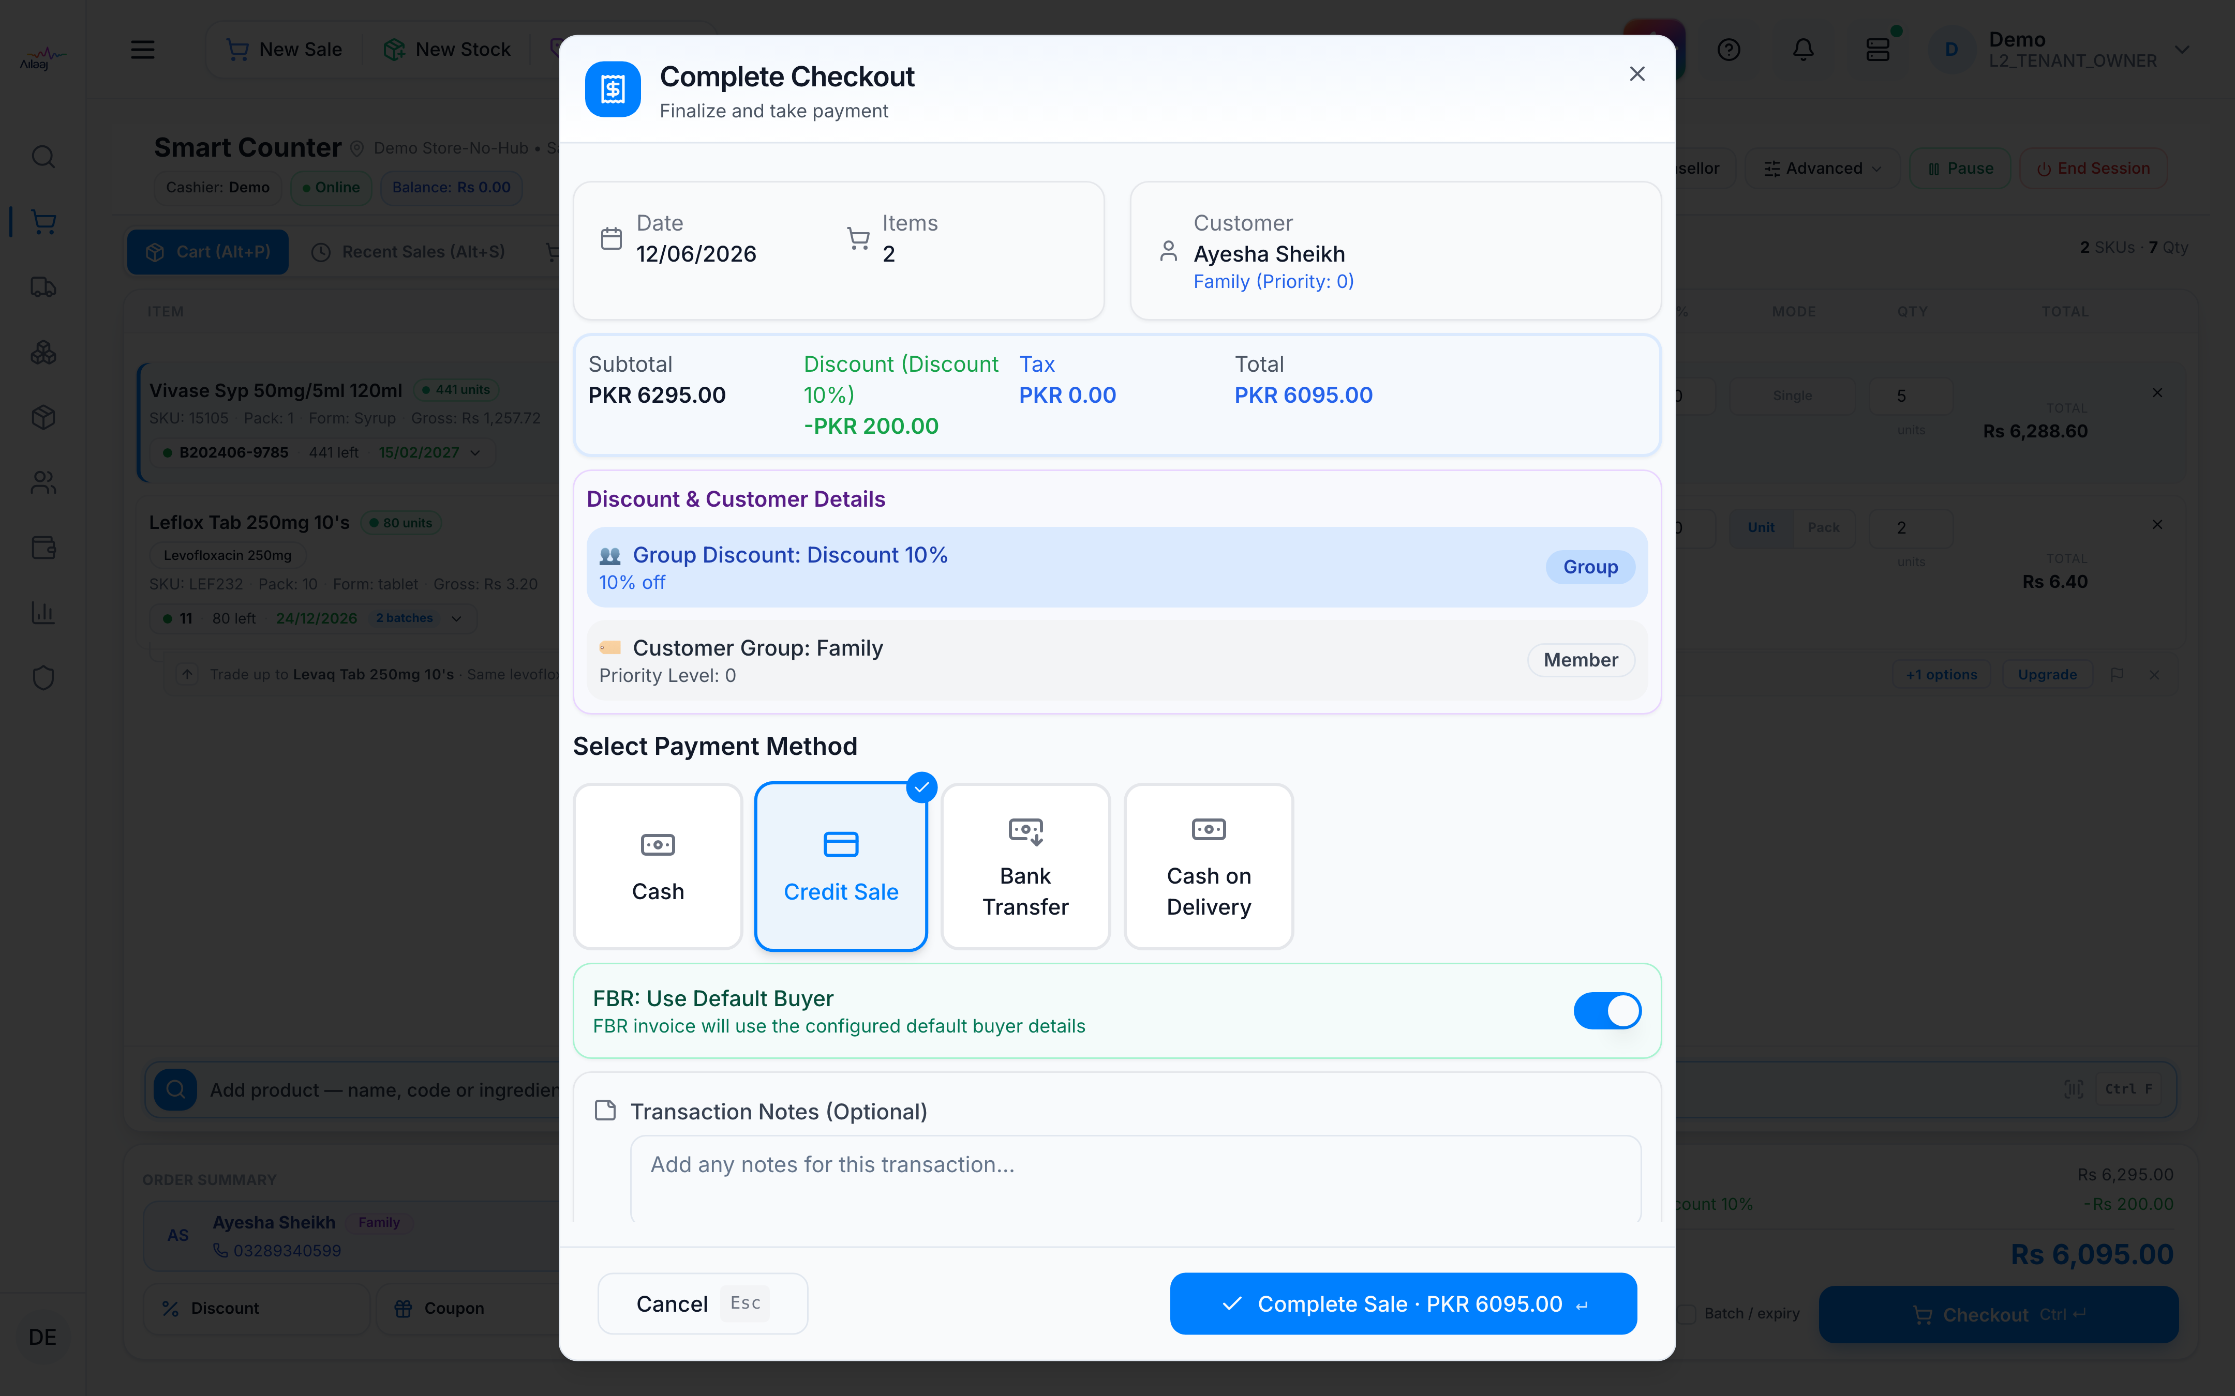Open the hamburger menu in the top bar
Image resolution: width=2235 pixels, height=1396 pixels.
pyautogui.click(x=142, y=50)
